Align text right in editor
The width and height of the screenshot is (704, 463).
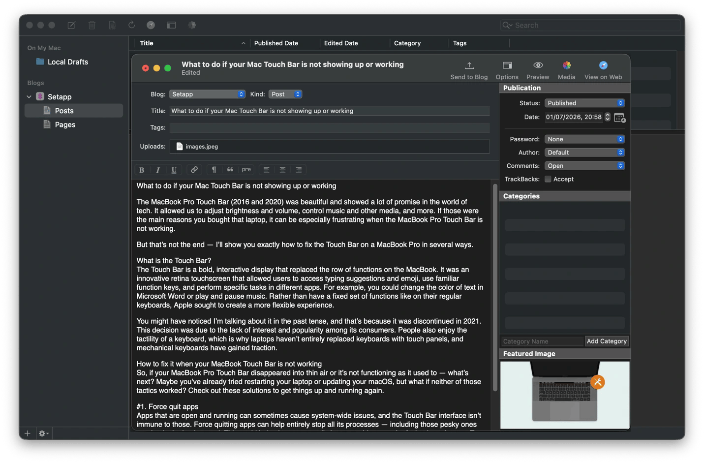(299, 170)
